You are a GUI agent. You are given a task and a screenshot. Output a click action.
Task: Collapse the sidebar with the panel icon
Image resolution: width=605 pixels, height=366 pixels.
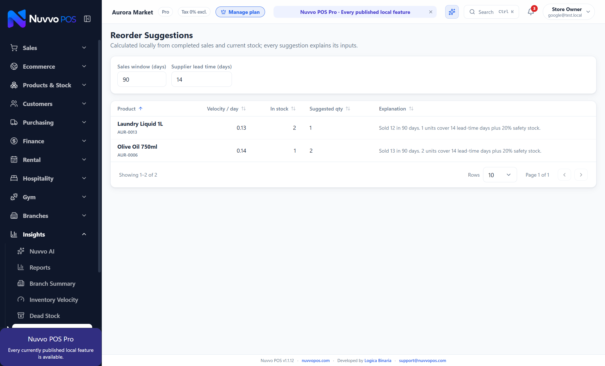pos(87,19)
